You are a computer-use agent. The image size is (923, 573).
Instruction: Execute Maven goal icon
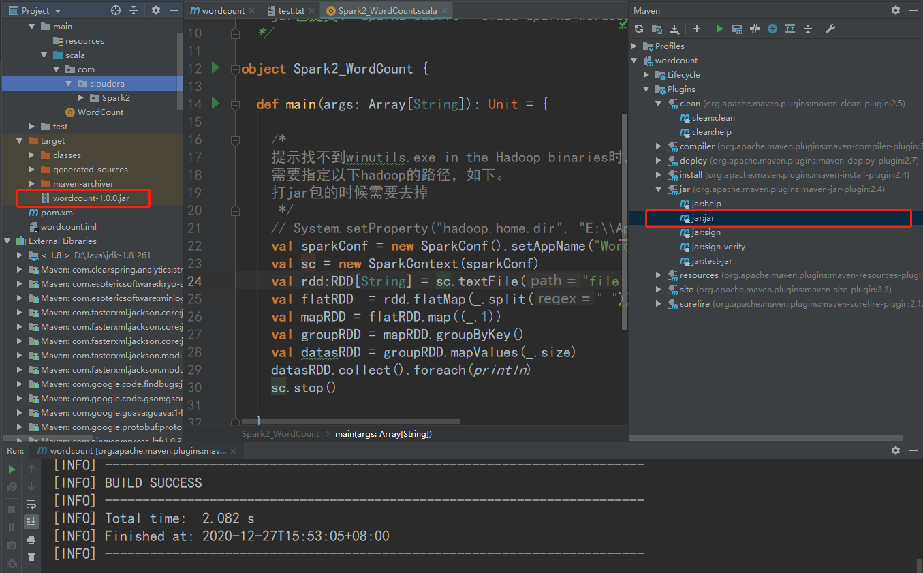coord(737,29)
